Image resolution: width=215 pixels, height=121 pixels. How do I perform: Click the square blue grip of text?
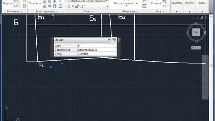click(40, 64)
